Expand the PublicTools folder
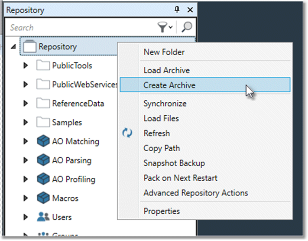The width and height of the screenshot is (308, 241). pyautogui.click(x=26, y=66)
